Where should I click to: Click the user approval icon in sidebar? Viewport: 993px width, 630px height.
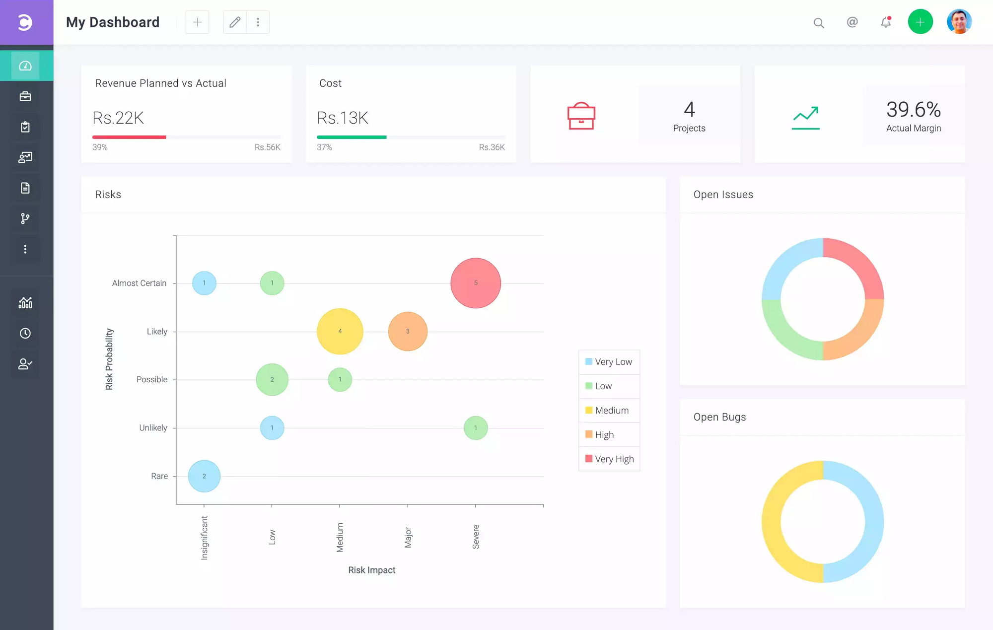tap(25, 364)
